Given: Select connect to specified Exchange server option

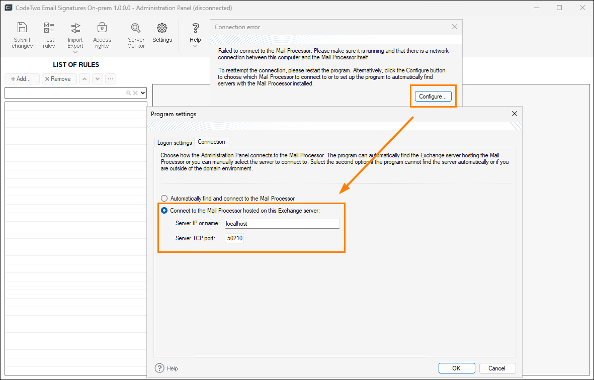Looking at the screenshot, I should tap(164, 211).
